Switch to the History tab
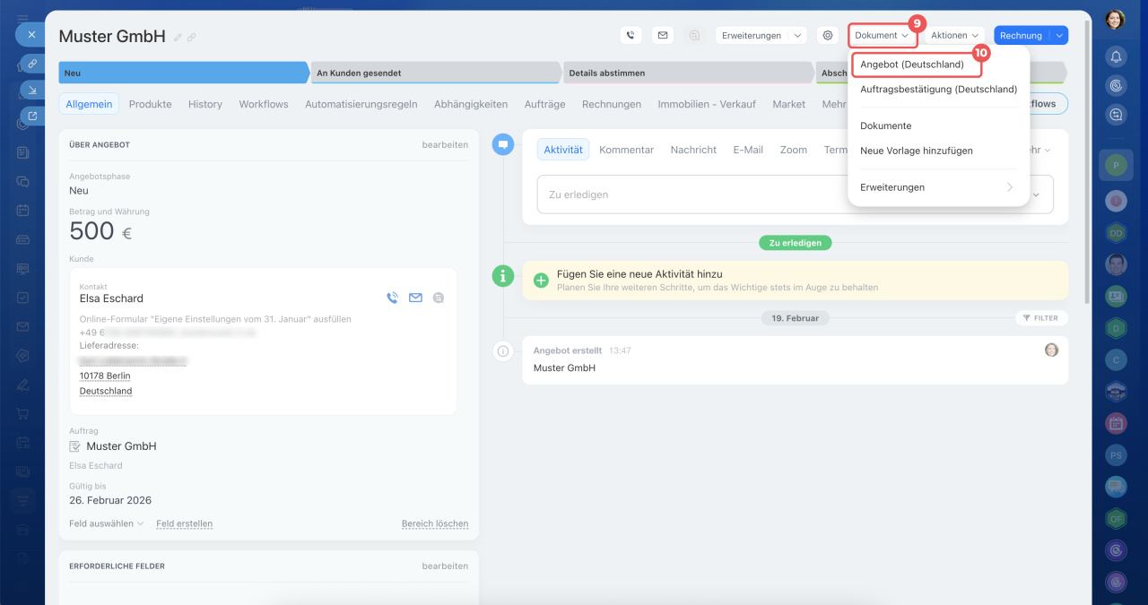The height and width of the screenshot is (605, 1148). (x=205, y=104)
